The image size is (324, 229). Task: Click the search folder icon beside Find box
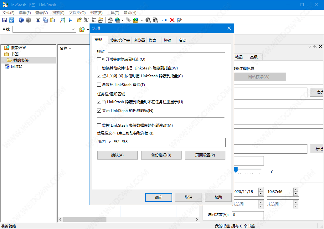pos(82,29)
